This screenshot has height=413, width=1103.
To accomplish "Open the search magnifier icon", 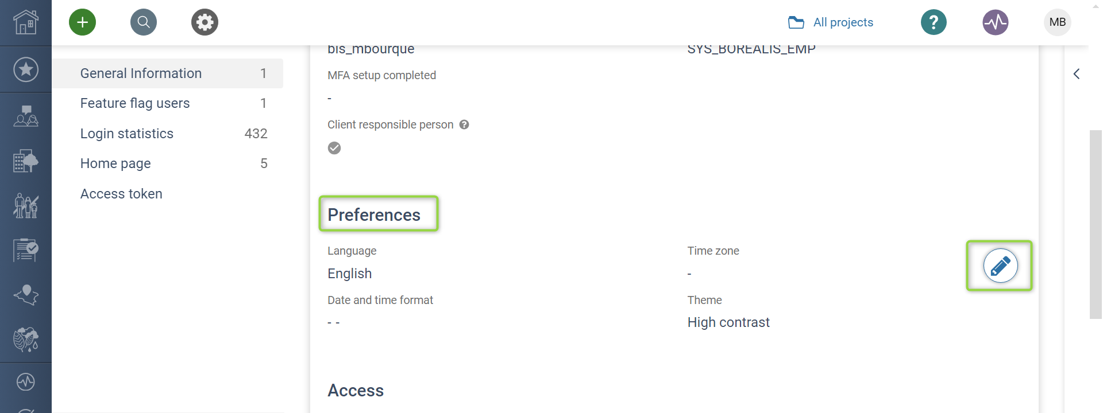I will [144, 22].
